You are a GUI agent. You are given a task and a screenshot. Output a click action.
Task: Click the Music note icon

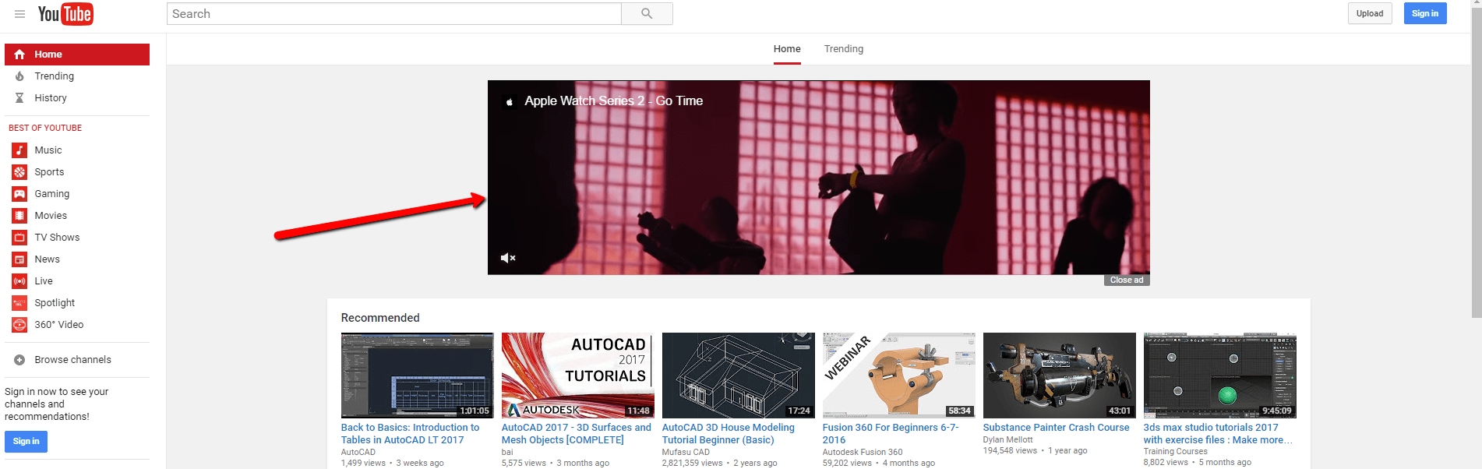click(19, 150)
